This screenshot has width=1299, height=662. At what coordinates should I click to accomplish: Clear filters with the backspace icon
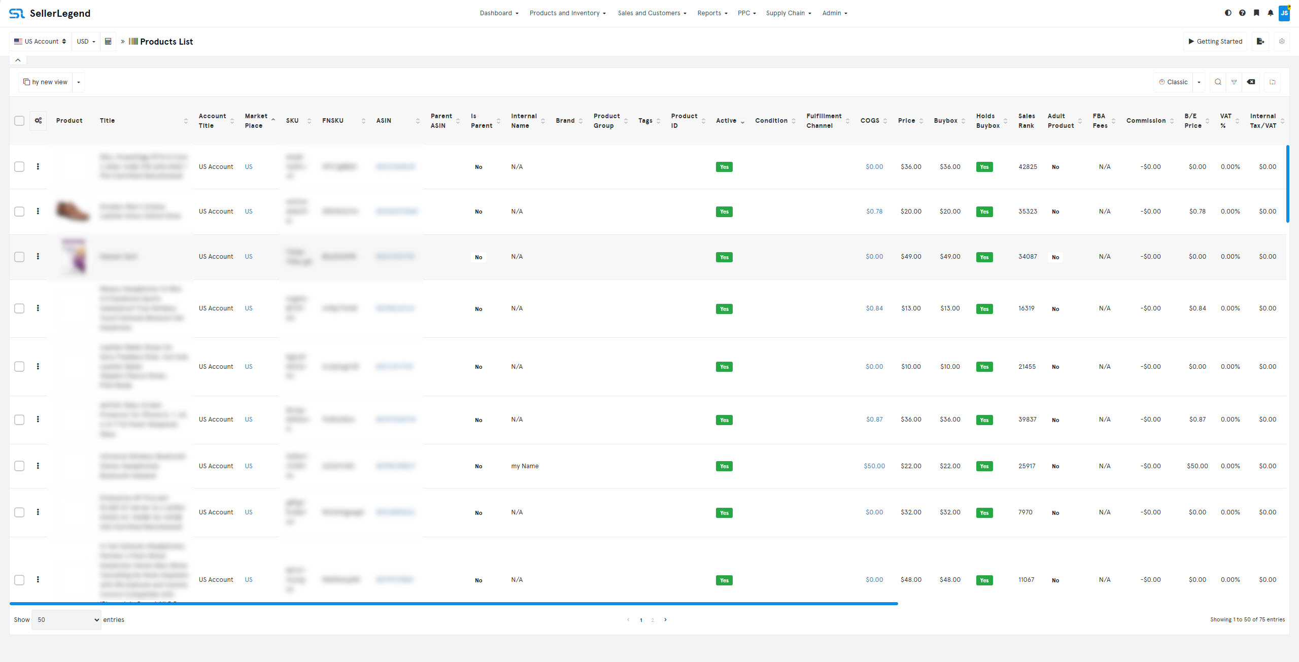coord(1251,82)
